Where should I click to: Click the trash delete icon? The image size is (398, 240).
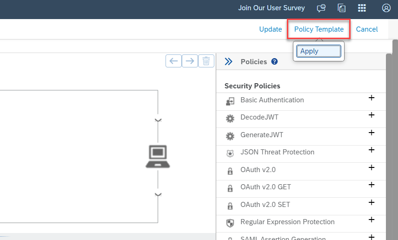point(206,61)
